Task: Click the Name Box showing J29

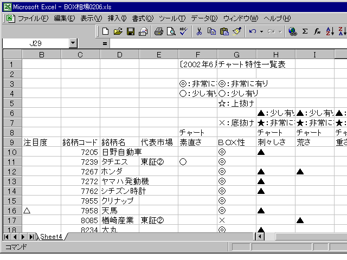Action: 35,43
